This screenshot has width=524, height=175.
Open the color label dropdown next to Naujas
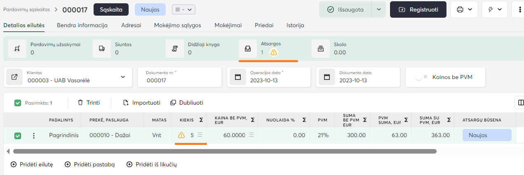183,9
